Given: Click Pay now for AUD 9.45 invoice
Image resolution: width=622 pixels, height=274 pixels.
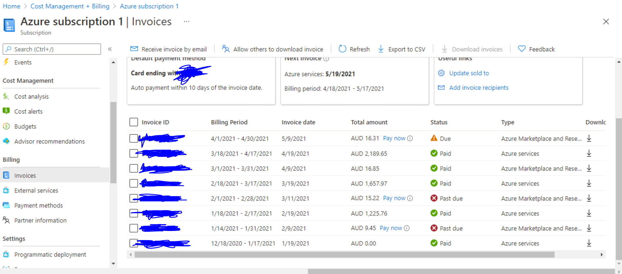Looking at the screenshot, I should click(x=391, y=228).
